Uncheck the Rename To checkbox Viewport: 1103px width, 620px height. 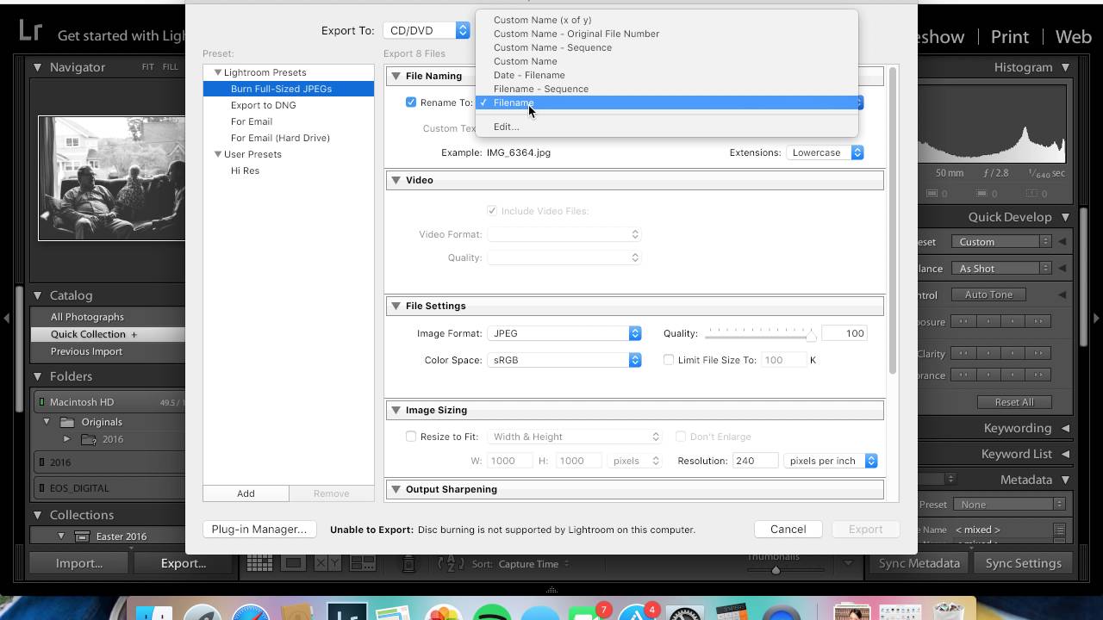[411, 102]
